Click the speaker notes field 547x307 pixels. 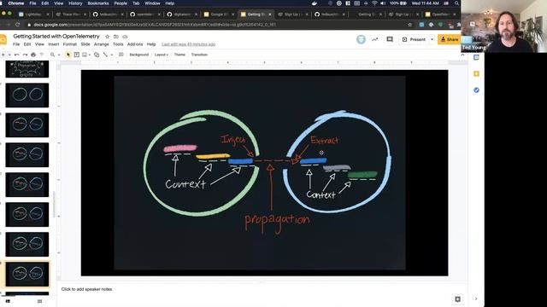point(262,289)
